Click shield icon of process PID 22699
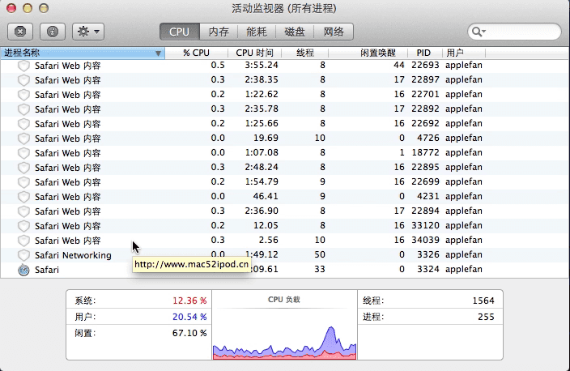The image size is (570, 371). [23, 182]
